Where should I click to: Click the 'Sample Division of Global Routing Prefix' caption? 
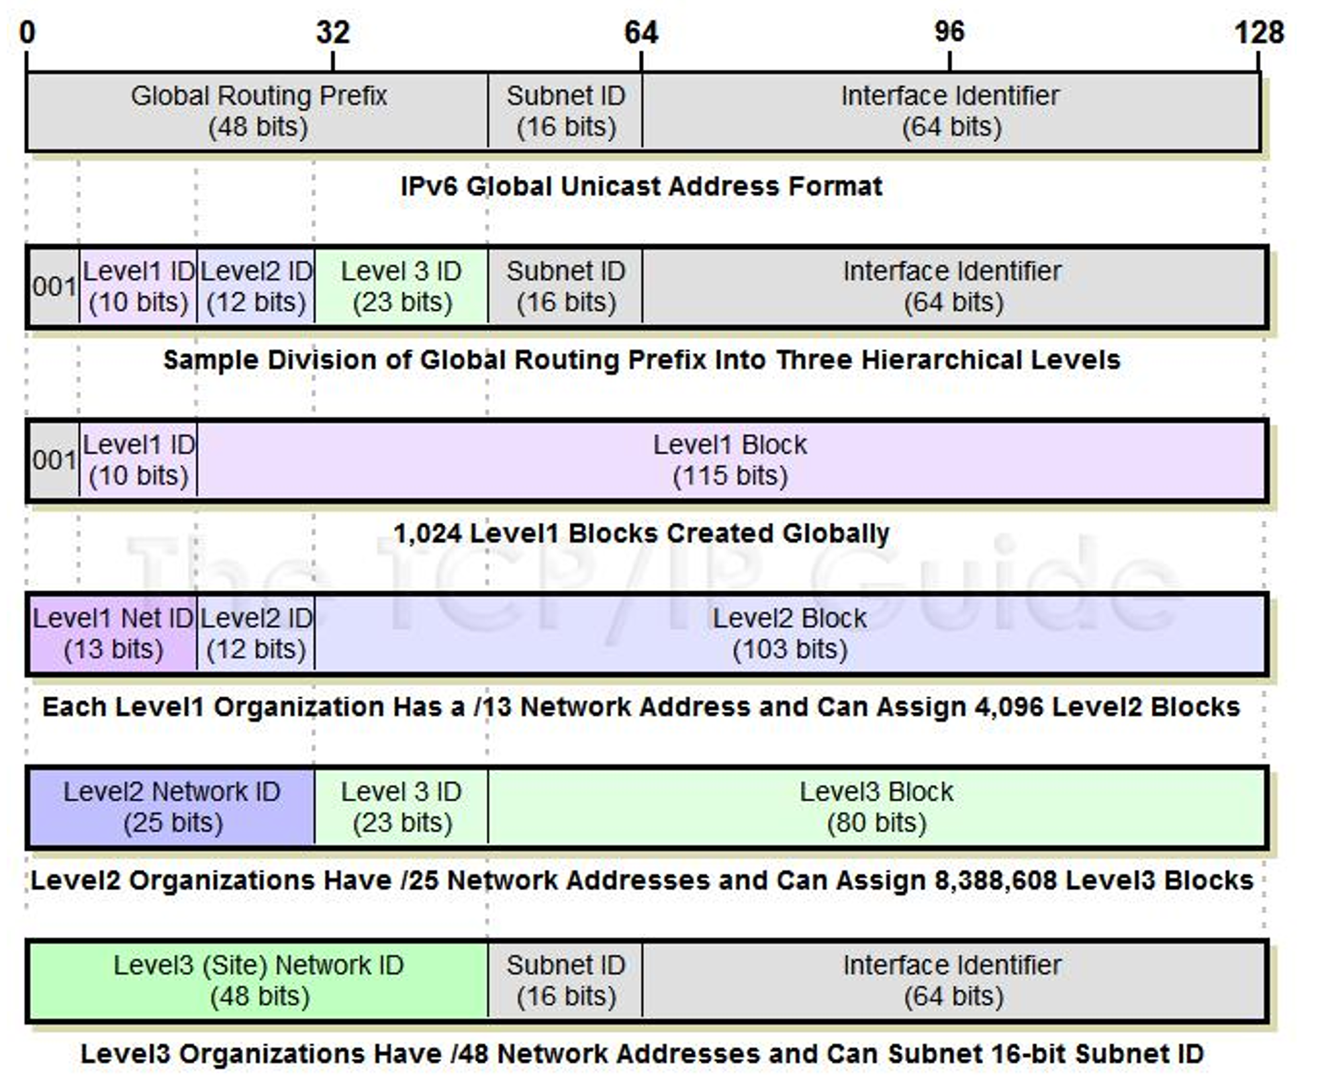pyautogui.click(x=642, y=361)
